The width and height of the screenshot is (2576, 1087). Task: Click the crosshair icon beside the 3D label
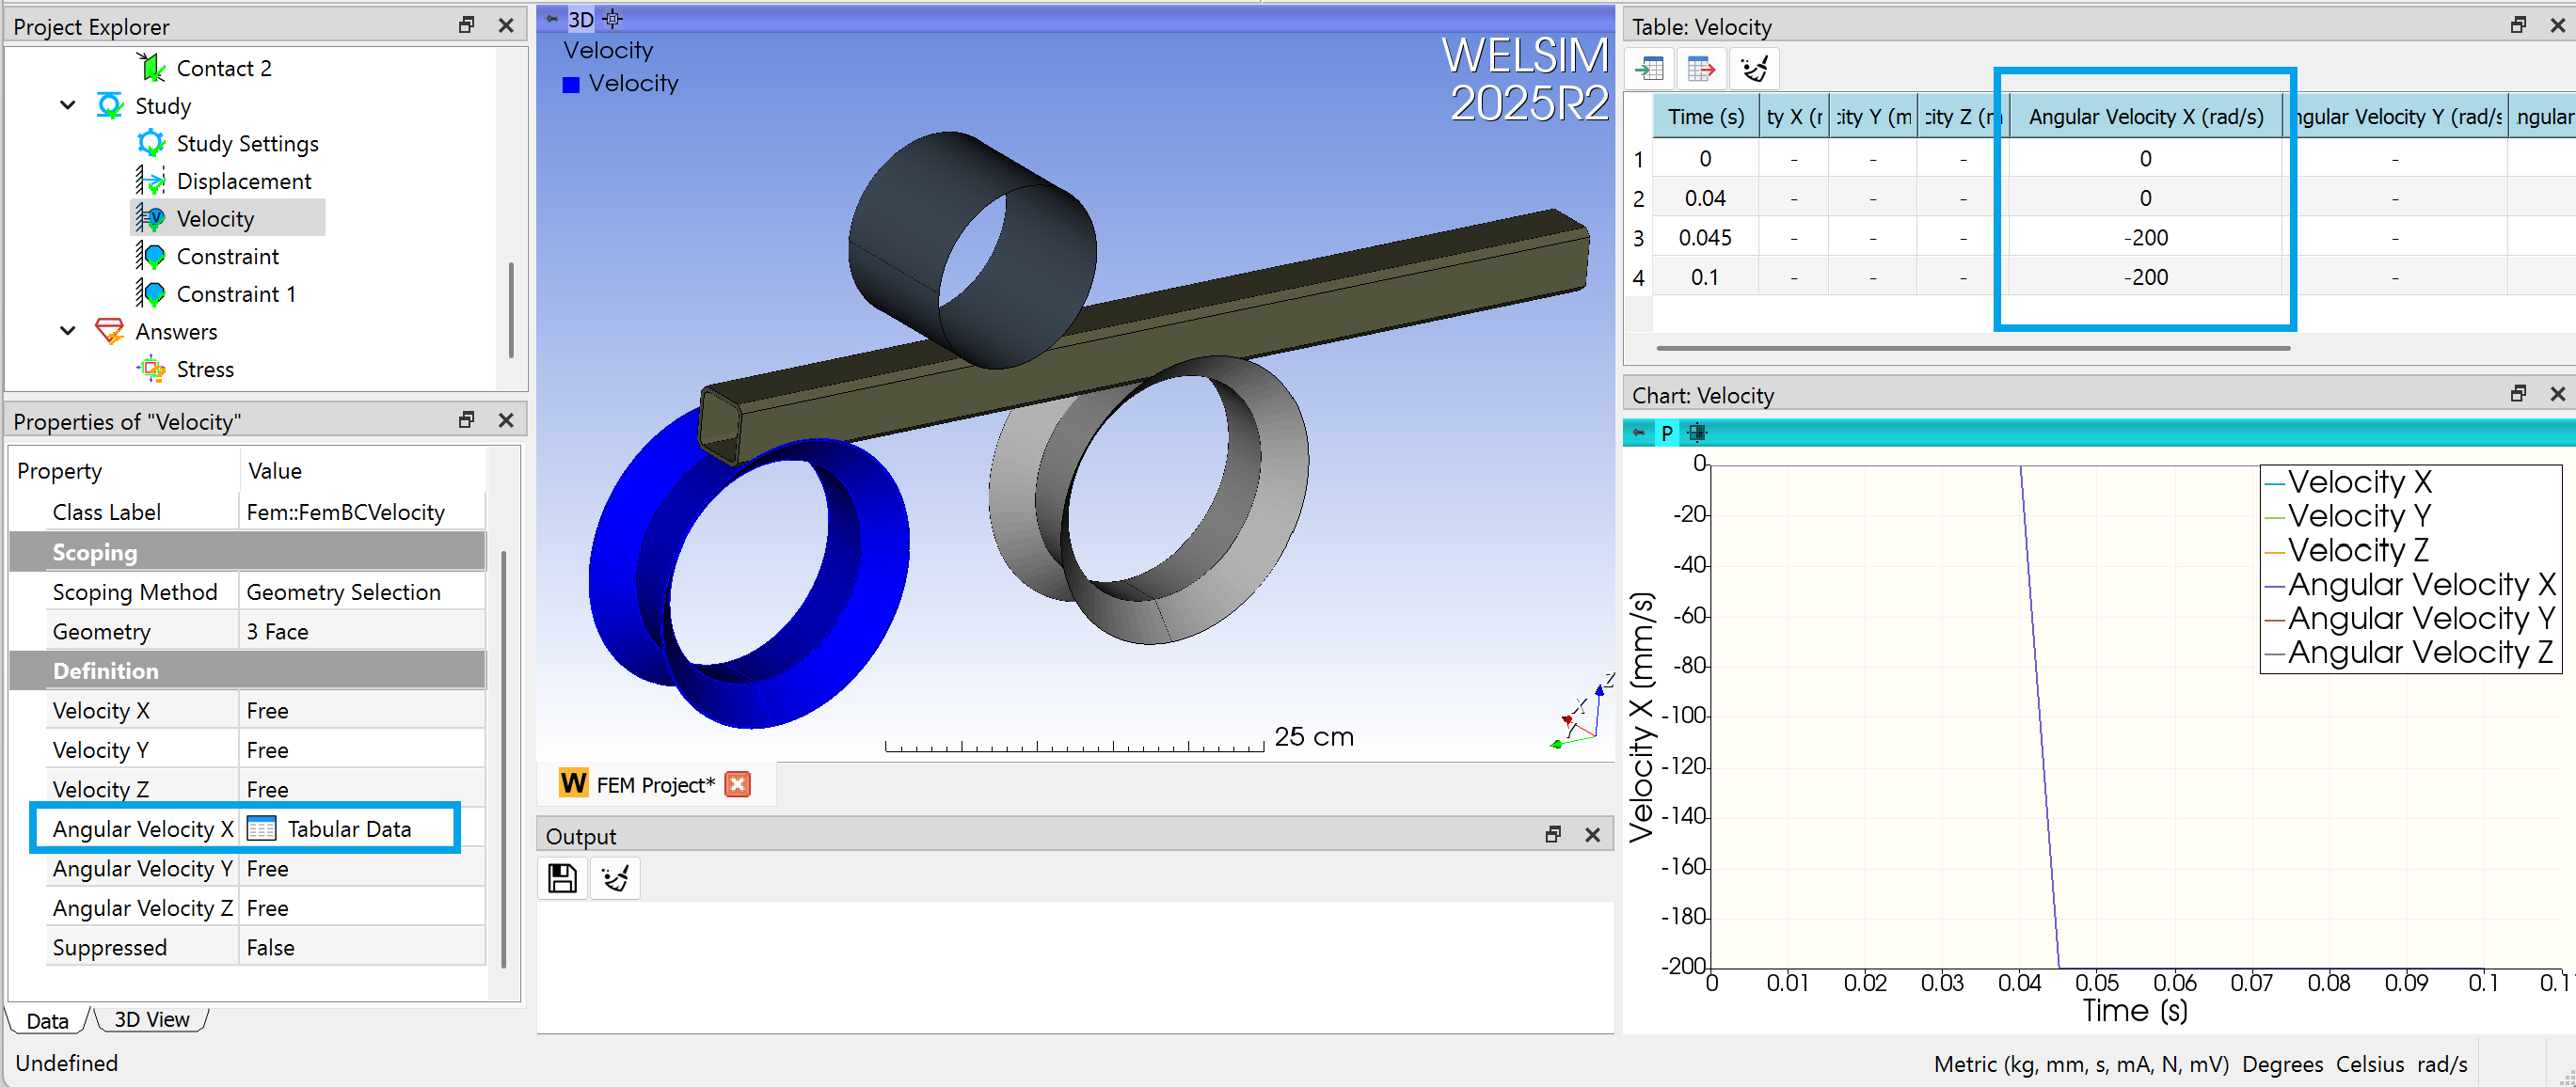tap(613, 18)
